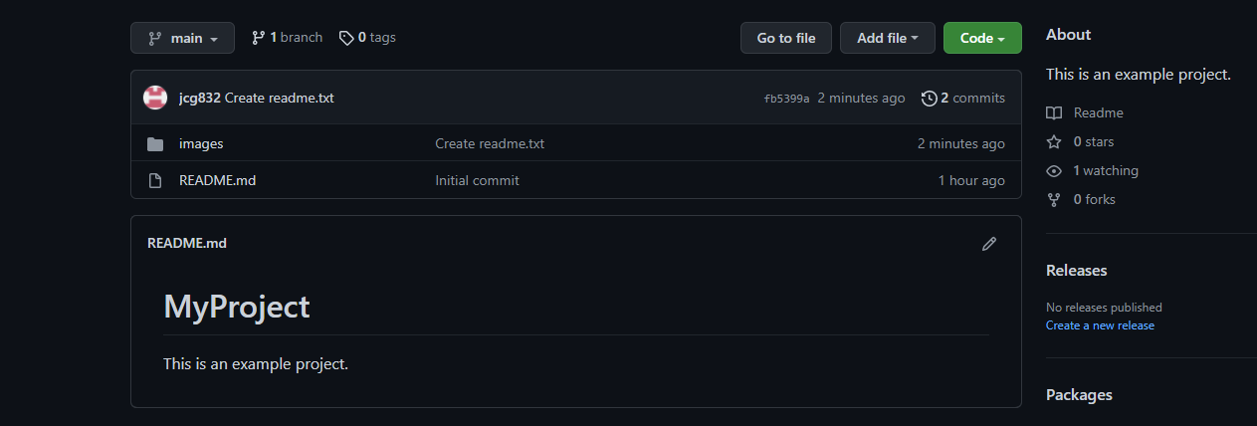
Task: Click the forks icon in About
Action: (x=1054, y=200)
